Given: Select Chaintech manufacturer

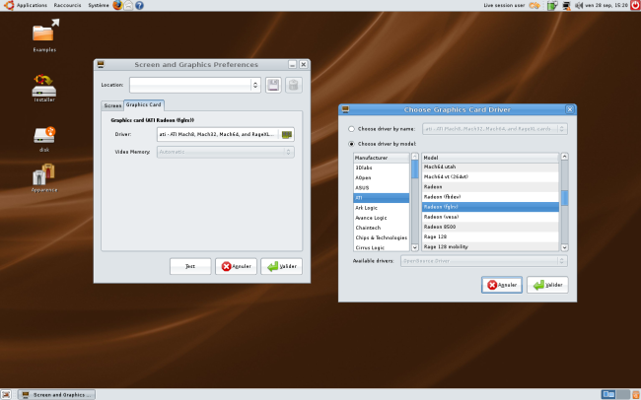Looking at the screenshot, I should click(382, 228).
